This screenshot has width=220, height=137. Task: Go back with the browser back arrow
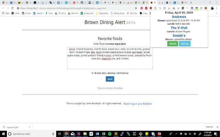point(3,8)
